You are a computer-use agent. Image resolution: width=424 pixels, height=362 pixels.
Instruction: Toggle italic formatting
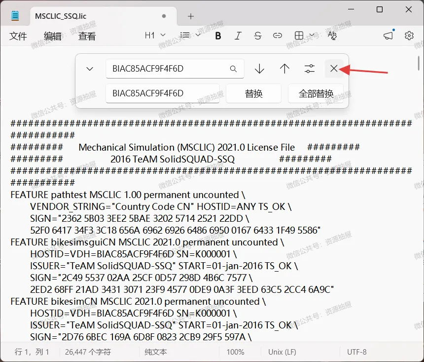238,36
